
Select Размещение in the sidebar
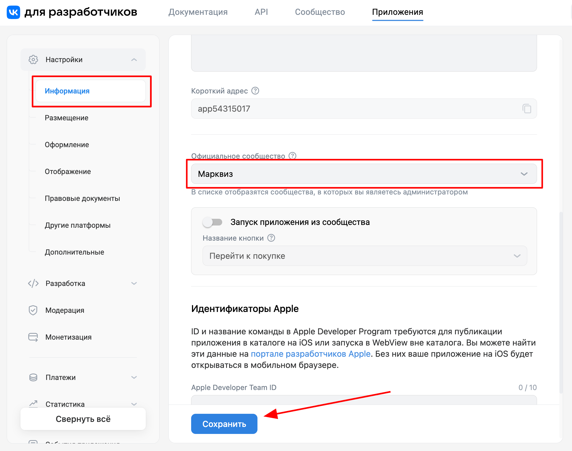[x=67, y=118]
